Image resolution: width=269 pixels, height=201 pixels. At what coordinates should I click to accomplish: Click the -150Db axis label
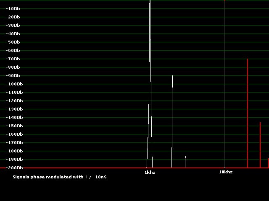tap(14, 126)
